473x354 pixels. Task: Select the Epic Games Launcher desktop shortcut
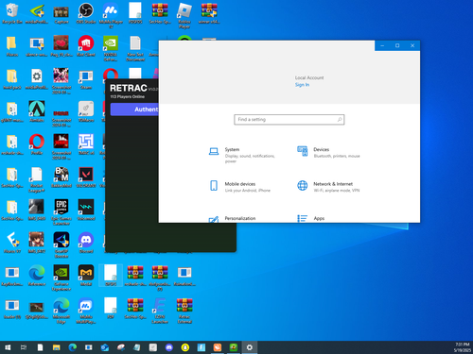[61, 212]
